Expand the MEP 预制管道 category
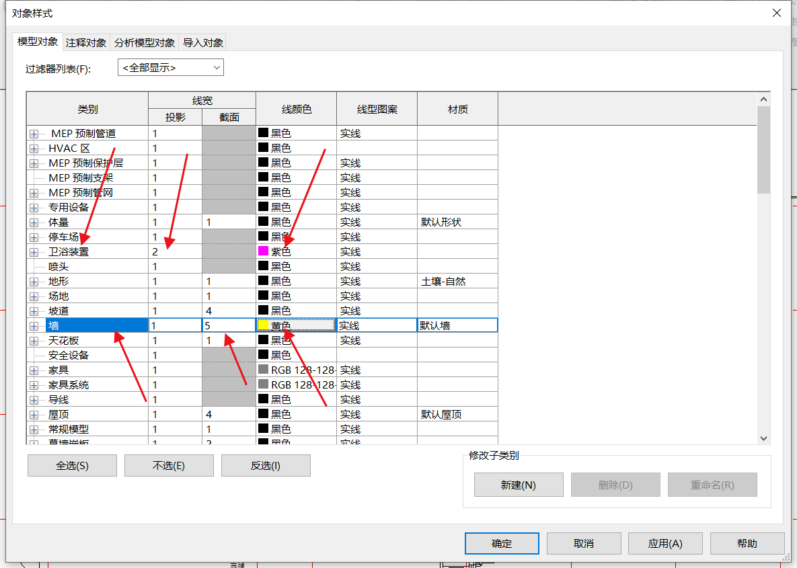Screen dimensions: 797x568 coord(34,134)
